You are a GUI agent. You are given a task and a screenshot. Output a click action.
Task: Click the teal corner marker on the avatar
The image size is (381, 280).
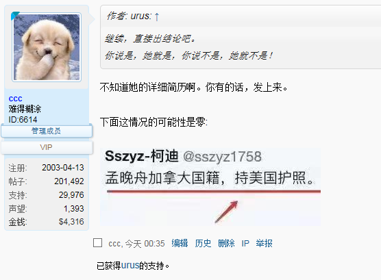click(14, 15)
